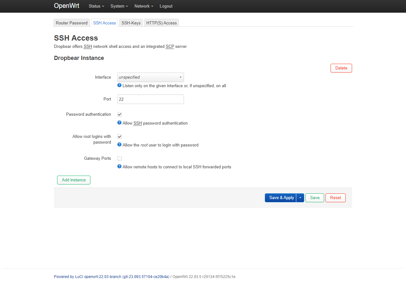Viewport: 406px width, 285px height.
Task: Click the help icon under Interface dropdown
Action: tap(119, 85)
